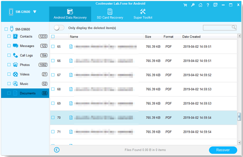Go to the home icon
Screen dimensions: 243x157
[x=200, y=5]
